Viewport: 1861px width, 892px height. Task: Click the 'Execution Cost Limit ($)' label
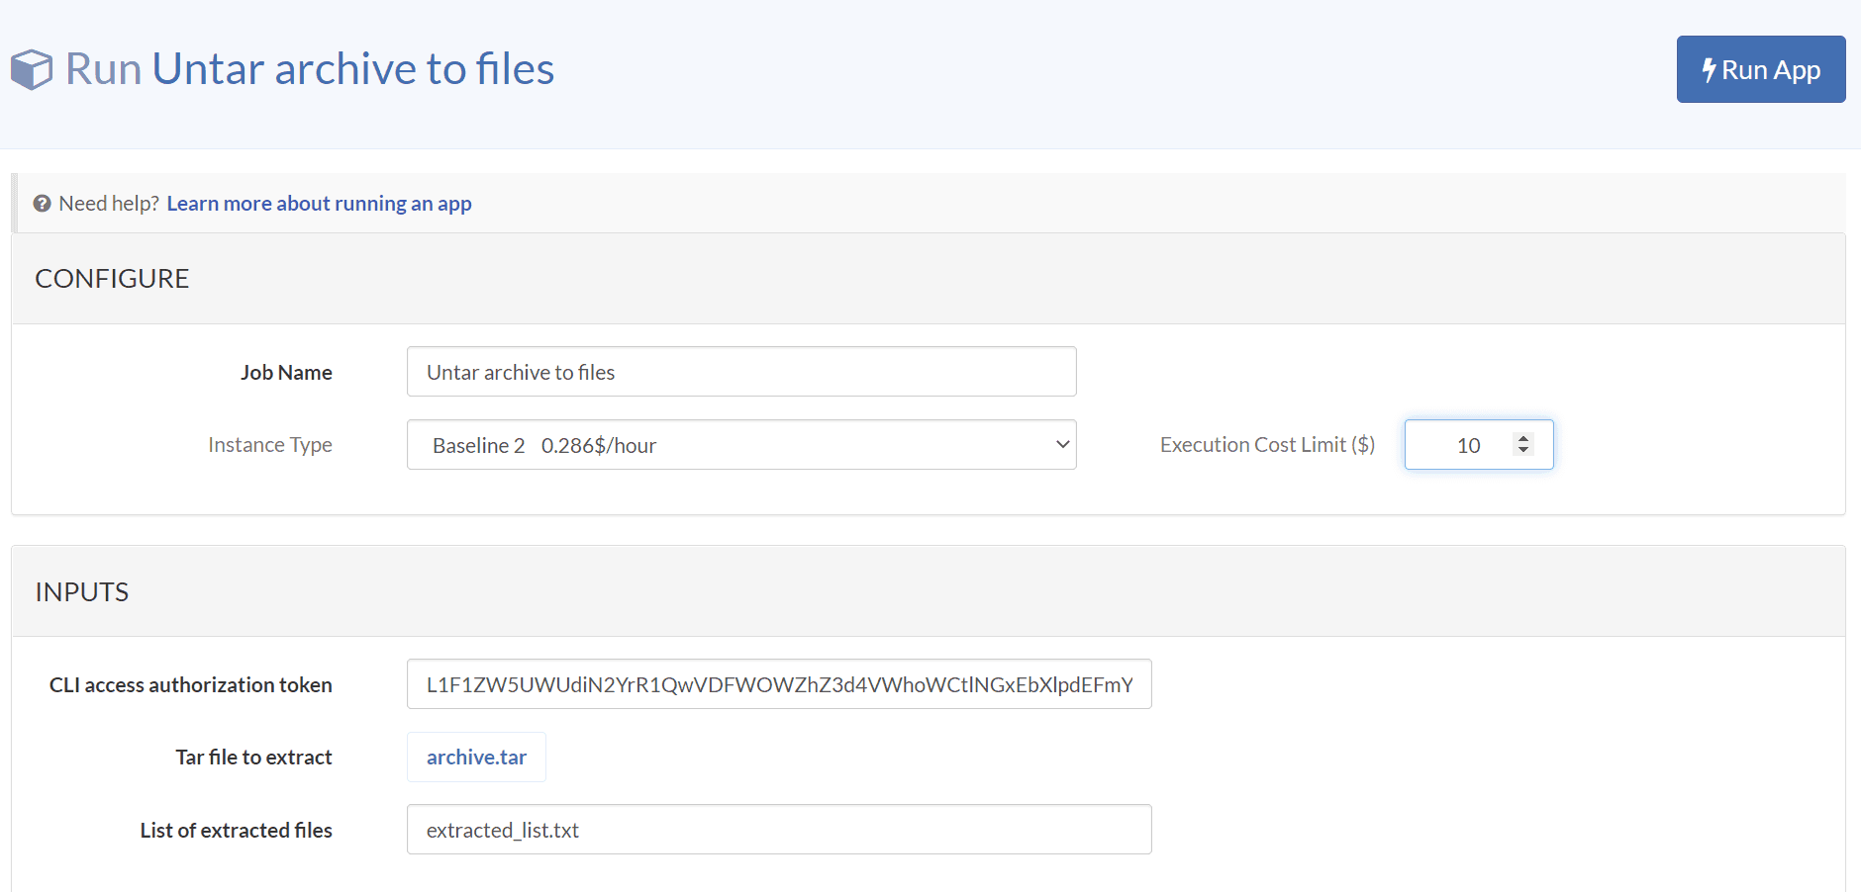(1267, 445)
